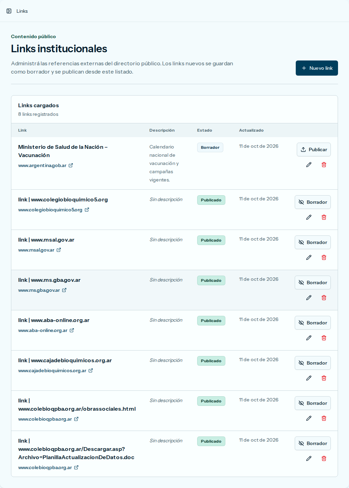Click the Estado column header
The width and height of the screenshot is (349, 488).
tap(204, 130)
